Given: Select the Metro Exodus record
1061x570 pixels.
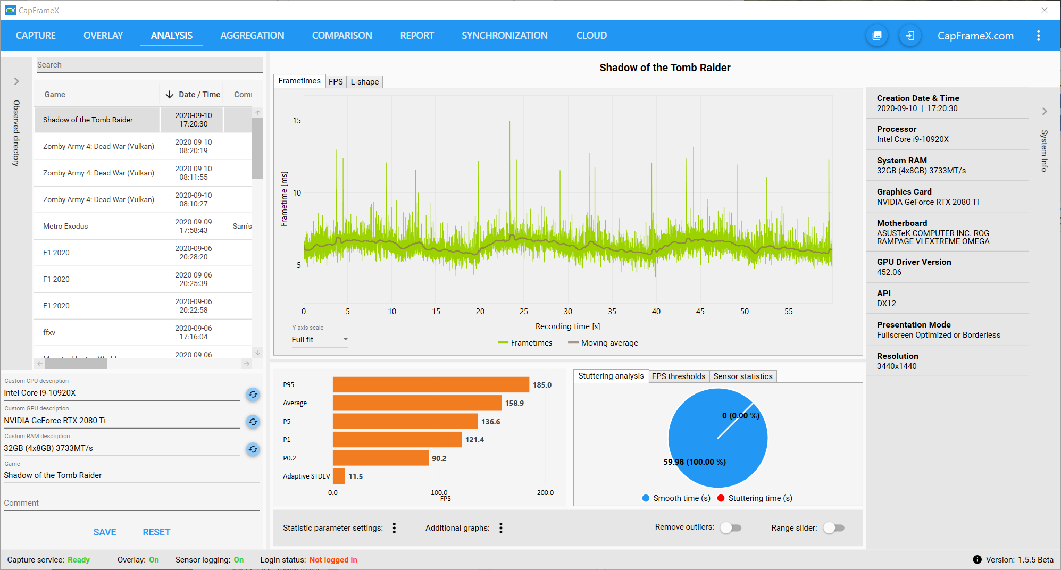Looking at the screenshot, I should pyautogui.click(x=143, y=226).
